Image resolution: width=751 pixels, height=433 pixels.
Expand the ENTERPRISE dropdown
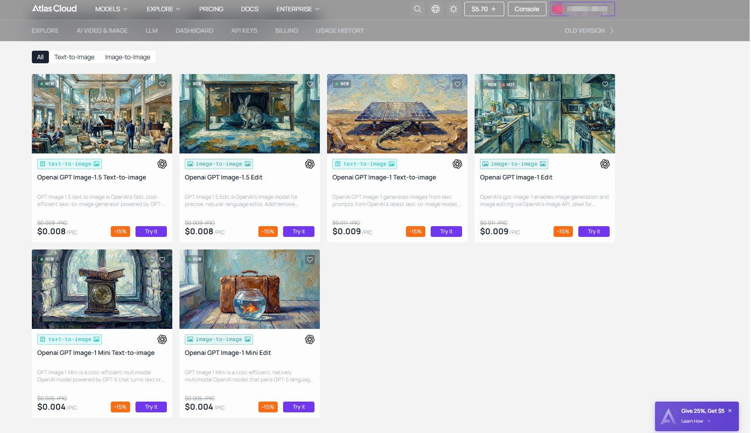pyautogui.click(x=297, y=9)
